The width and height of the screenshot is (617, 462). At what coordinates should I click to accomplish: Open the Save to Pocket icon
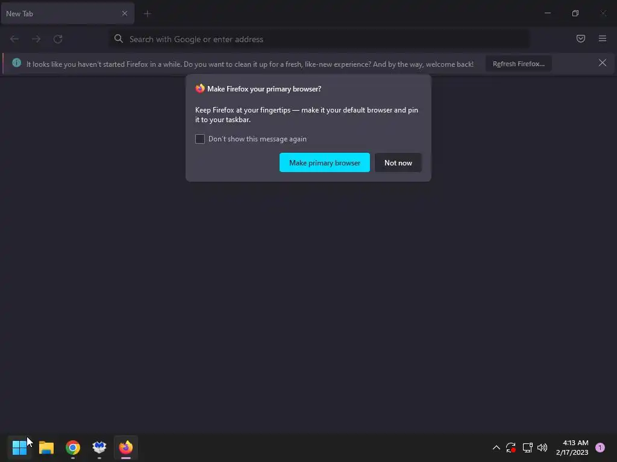(581, 38)
